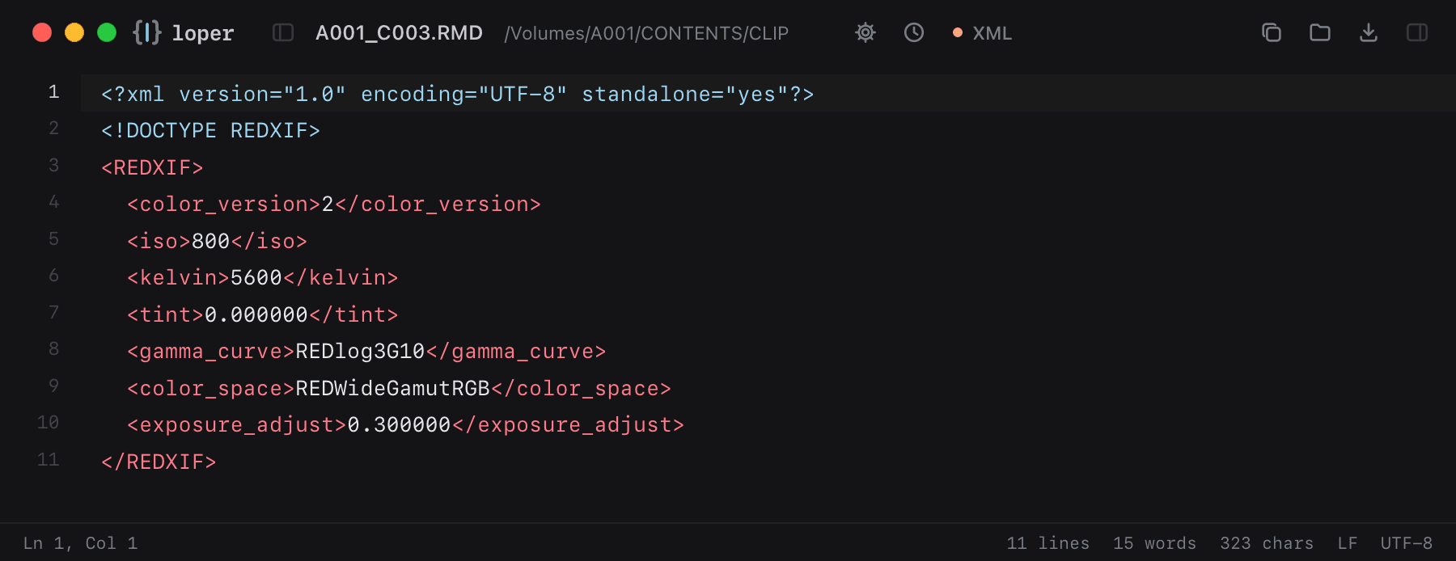Click the 15 words status entry
The height and width of the screenshot is (561, 1456).
click(1154, 543)
